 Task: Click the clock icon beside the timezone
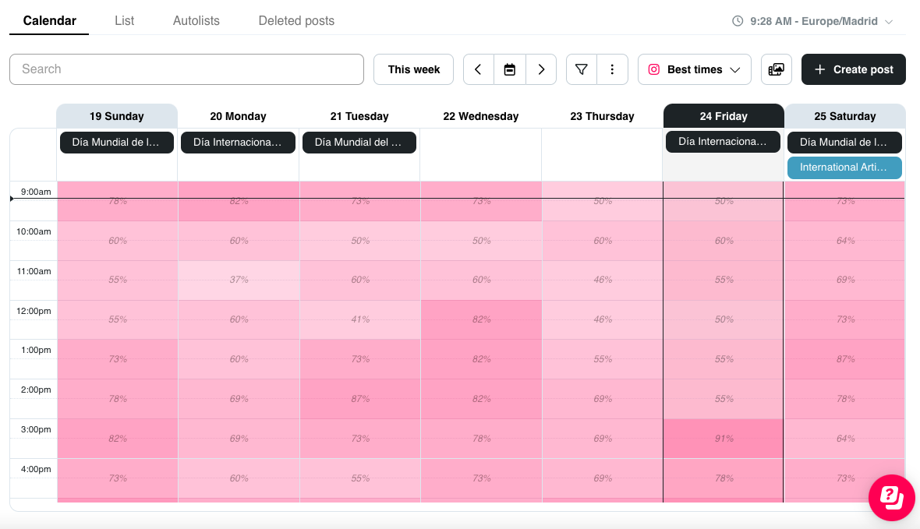738,21
